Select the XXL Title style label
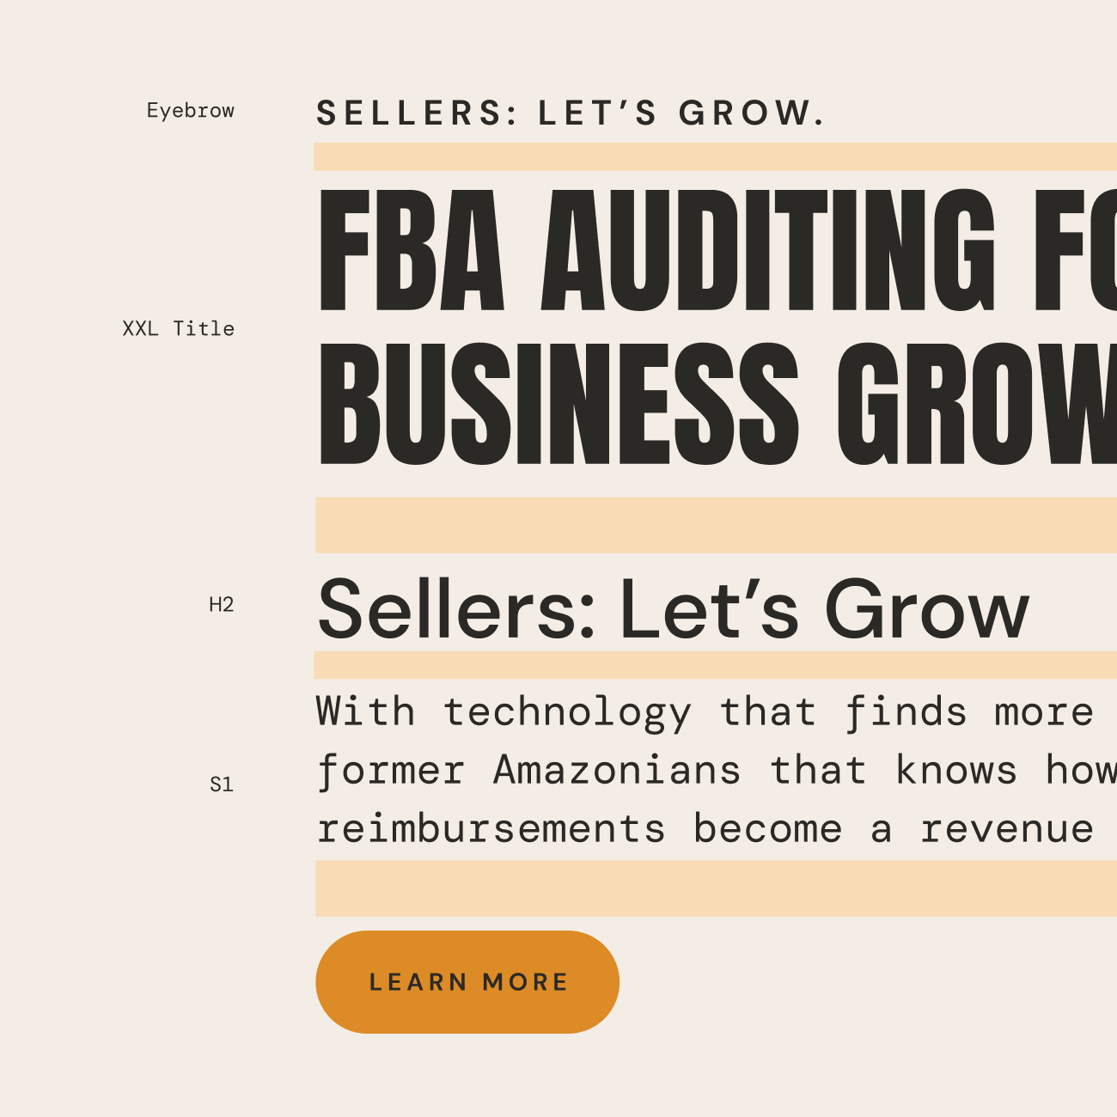This screenshot has height=1117, width=1117. 178,328
